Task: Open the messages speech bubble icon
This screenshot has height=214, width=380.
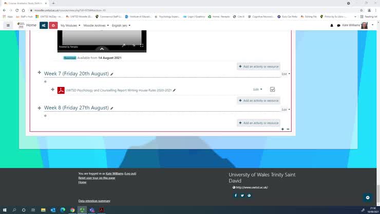Action: tap(338, 25)
